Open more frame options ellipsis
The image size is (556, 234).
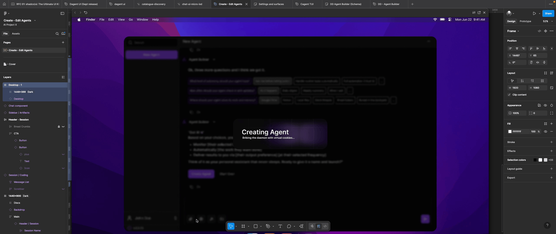click(x=552, y=31)
